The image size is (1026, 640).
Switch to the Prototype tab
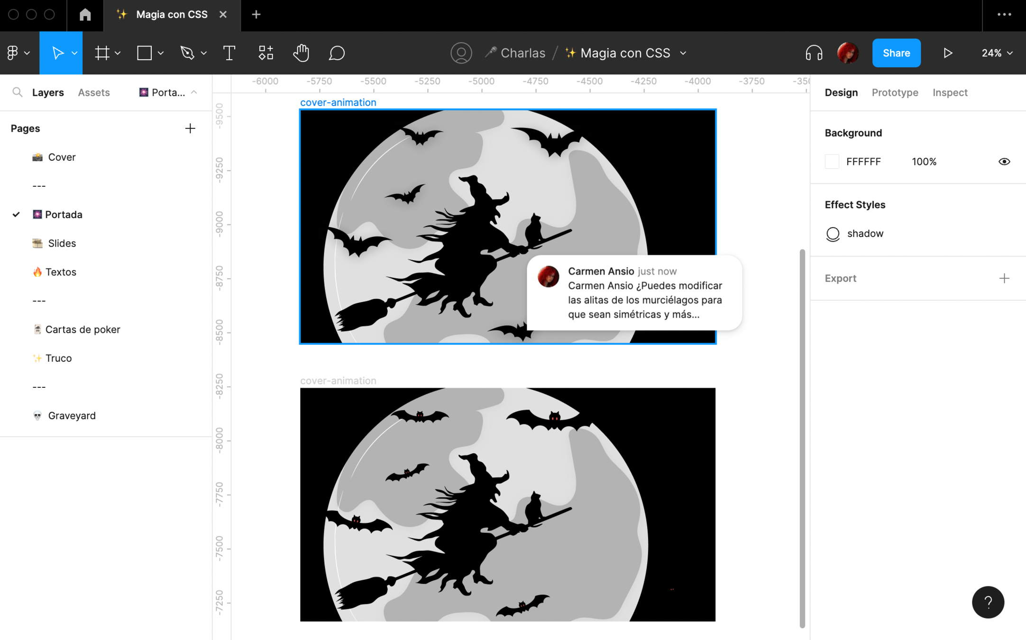(x=895, y=92)
